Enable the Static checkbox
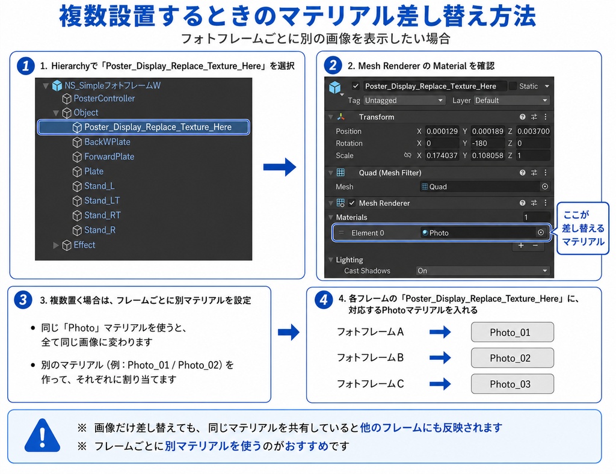Image resolution: width=616 pixels, height=474 pixels. [x=513, y=86]
